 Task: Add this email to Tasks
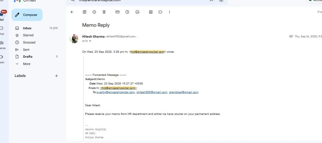point(138,12)
